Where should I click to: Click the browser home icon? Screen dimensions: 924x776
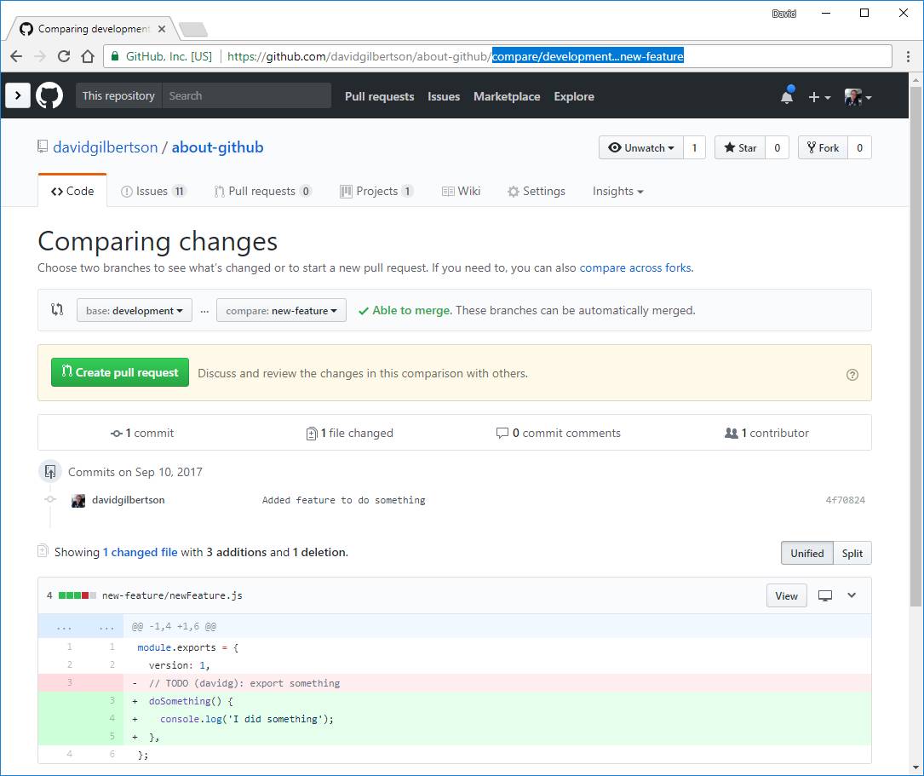pyautogui.click(x=88, y=57)
